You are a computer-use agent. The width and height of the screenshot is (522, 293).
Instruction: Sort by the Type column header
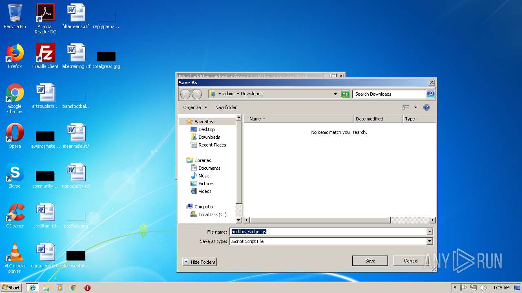coord(419,119)
